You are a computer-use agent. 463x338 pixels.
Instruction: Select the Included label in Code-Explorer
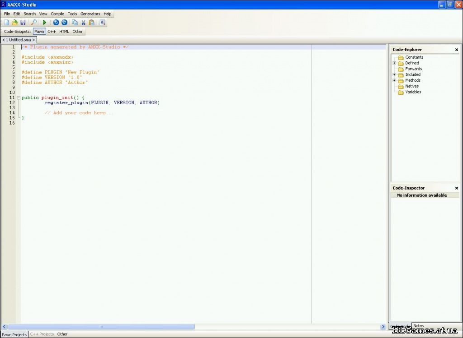point(413,74)
